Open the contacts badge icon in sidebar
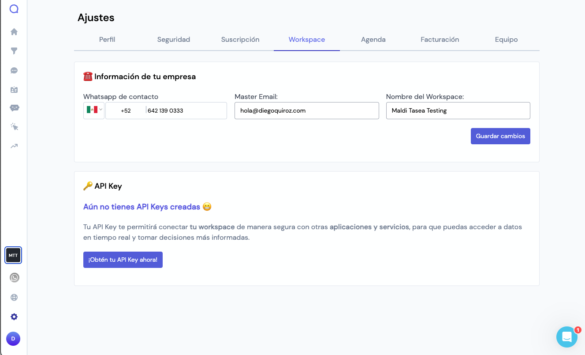 [14, 90]
